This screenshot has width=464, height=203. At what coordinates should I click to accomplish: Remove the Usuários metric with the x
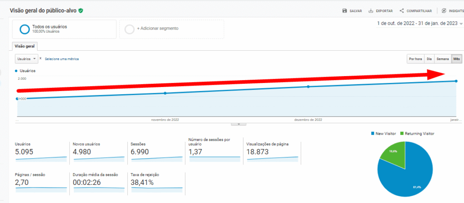(x=40, y=58)
